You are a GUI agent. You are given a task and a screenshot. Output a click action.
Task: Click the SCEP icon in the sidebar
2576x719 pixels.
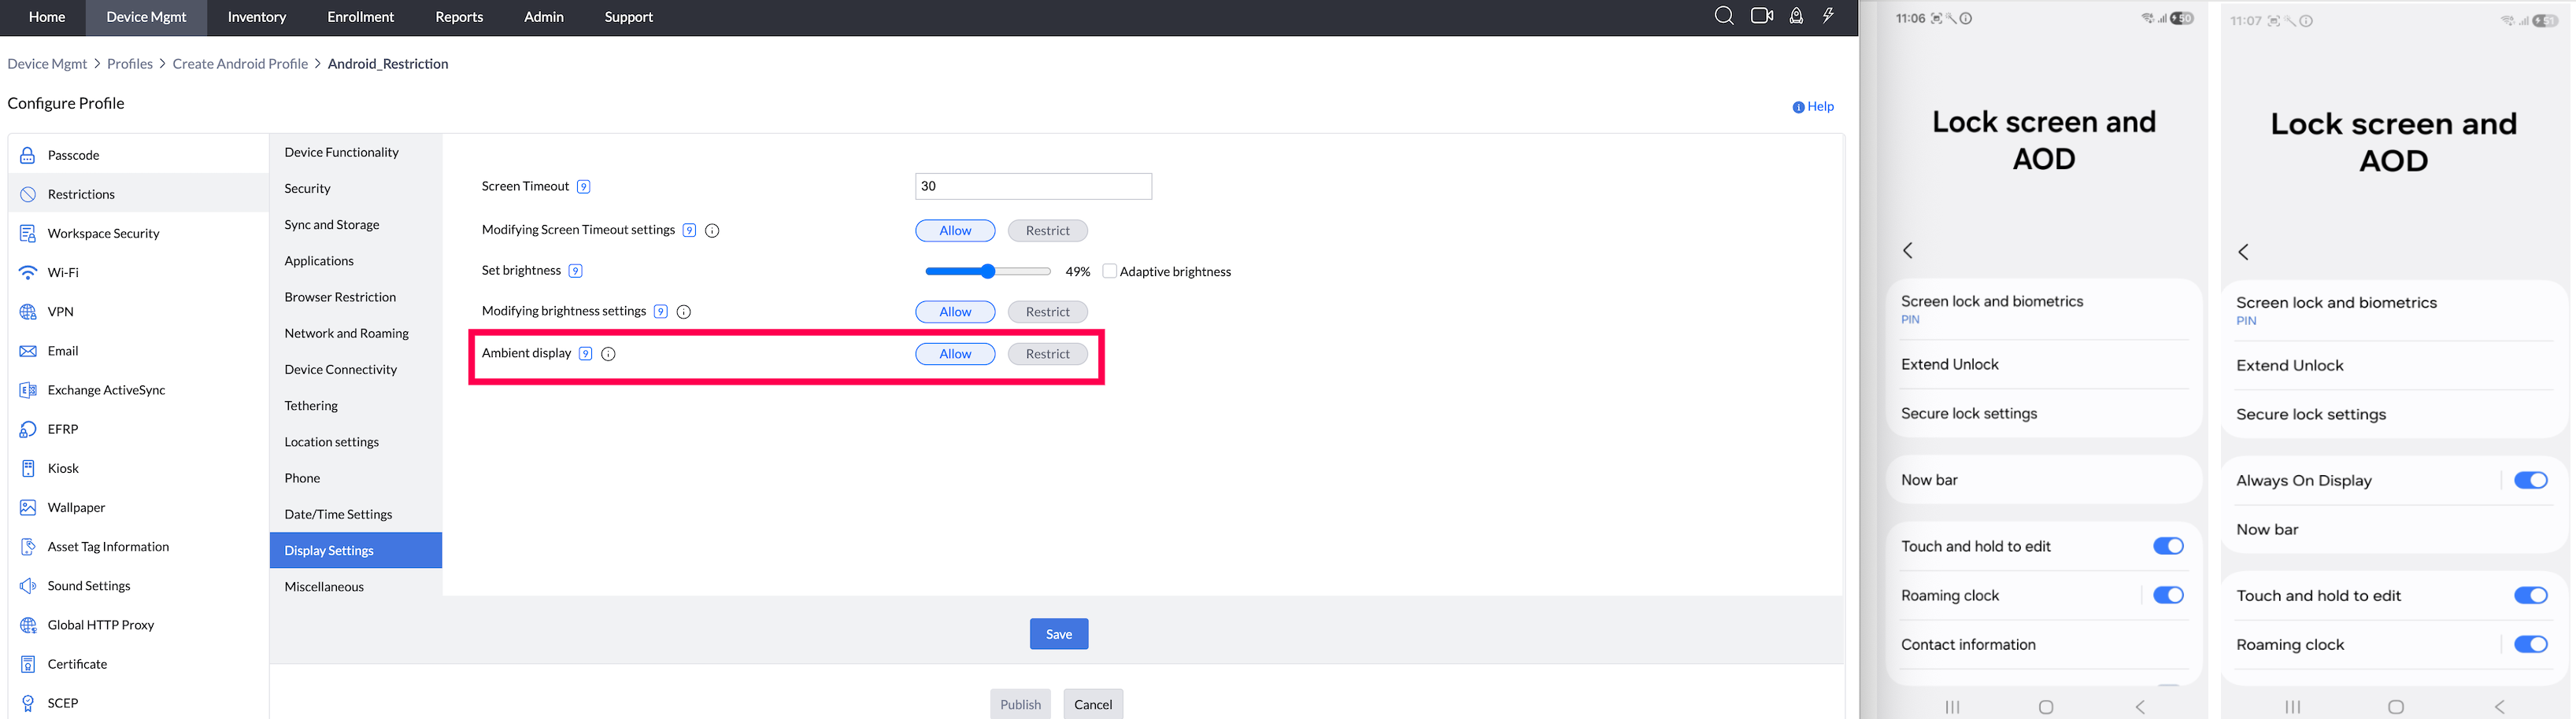pos(28,703)
